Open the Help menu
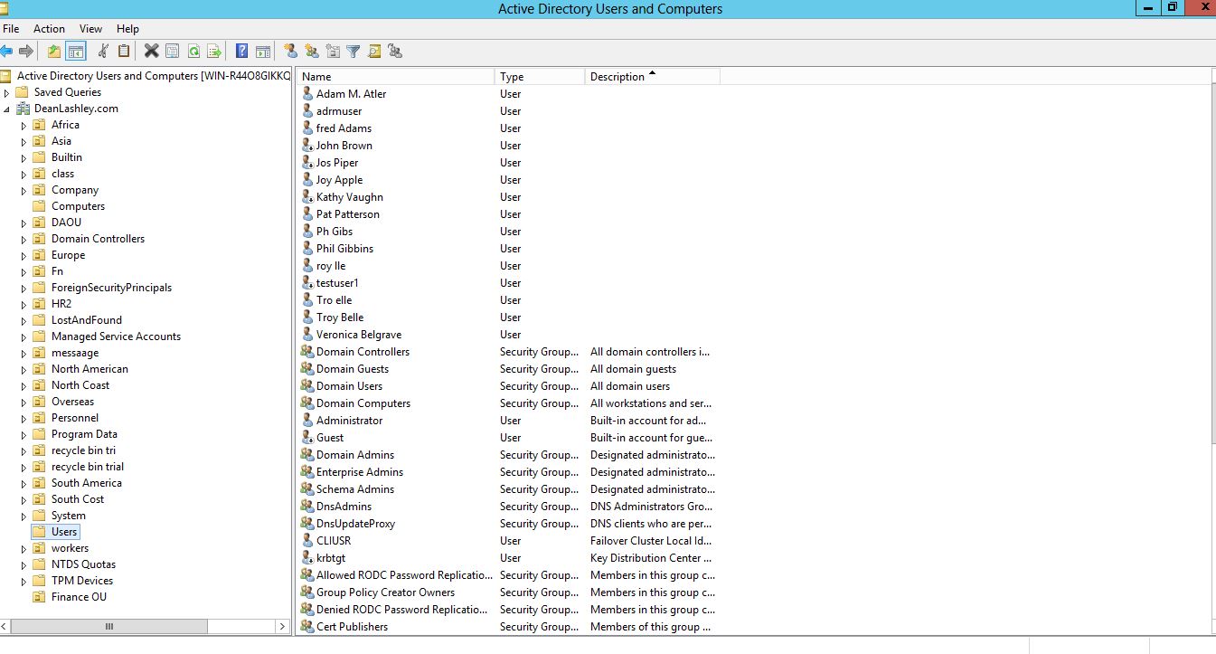1216x654 pixels. 128,29
